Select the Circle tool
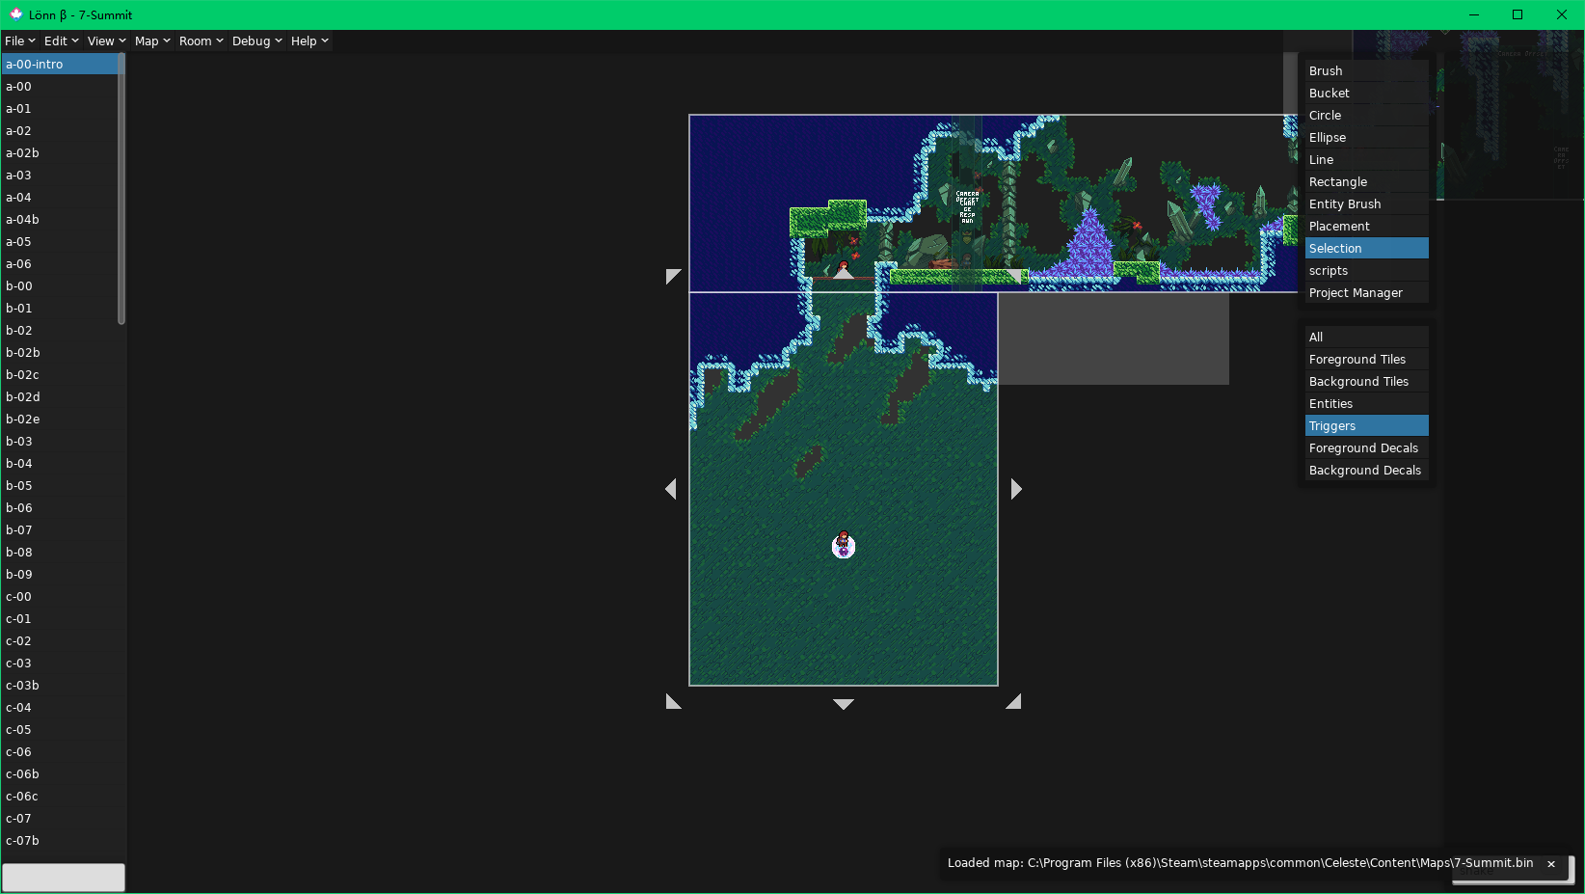The height and width of the screenshot is (894, 1585). [x=1366, y=116]
